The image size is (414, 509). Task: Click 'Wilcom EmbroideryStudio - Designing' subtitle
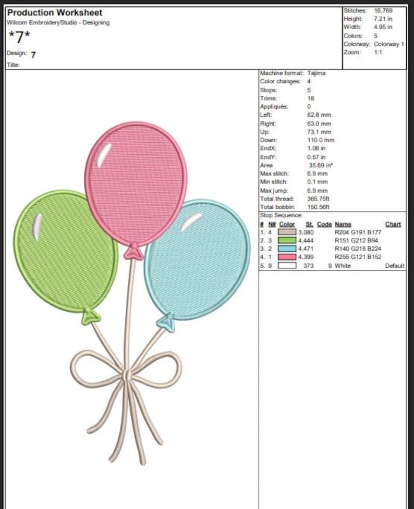tap(58, 23)
